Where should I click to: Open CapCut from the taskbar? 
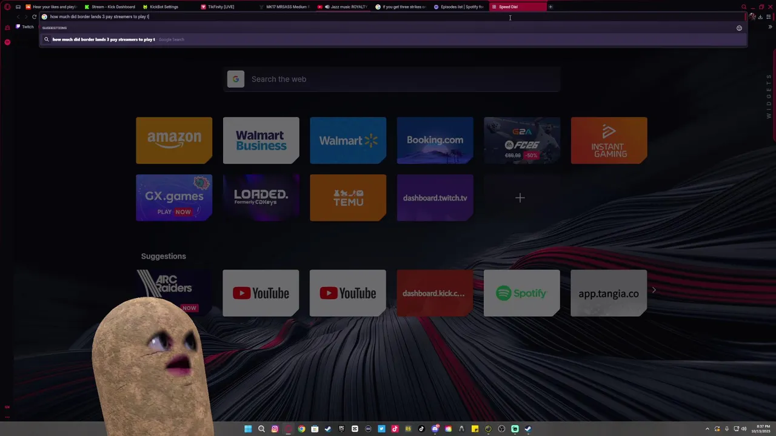[x=355, y=429]
